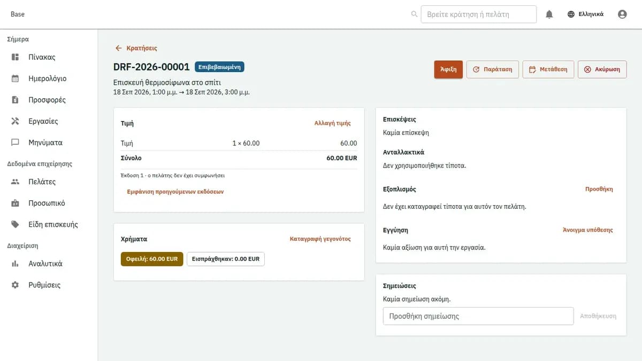
Task: Expand Εμφάνιση προηγούμενων εκδόσεων
Action: tap(175, 192)
